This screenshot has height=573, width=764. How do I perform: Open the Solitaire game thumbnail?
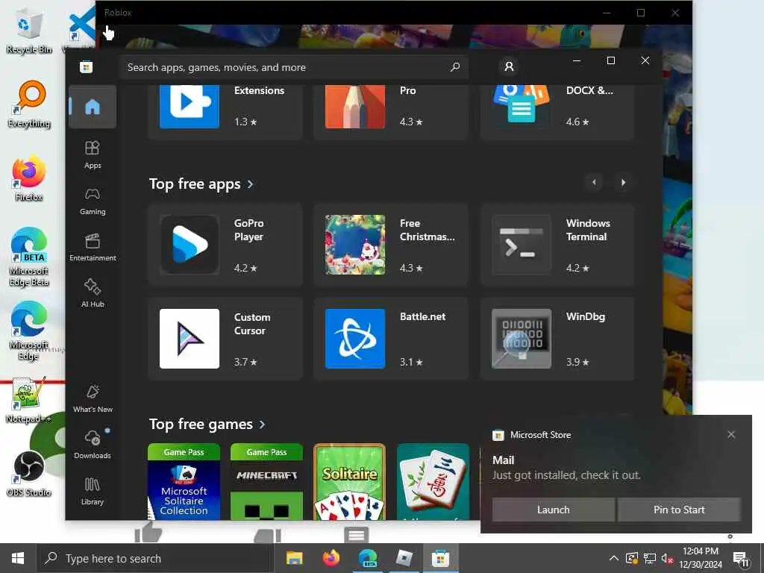349,481
